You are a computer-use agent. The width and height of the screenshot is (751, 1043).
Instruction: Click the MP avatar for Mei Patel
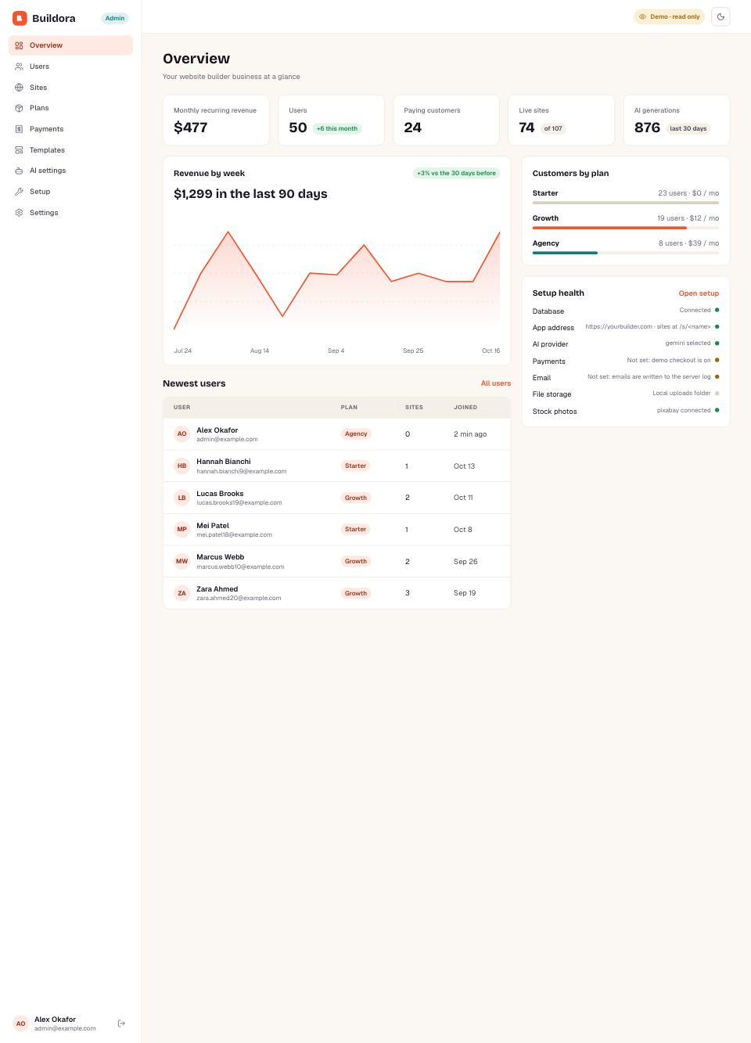coord(181,530)
